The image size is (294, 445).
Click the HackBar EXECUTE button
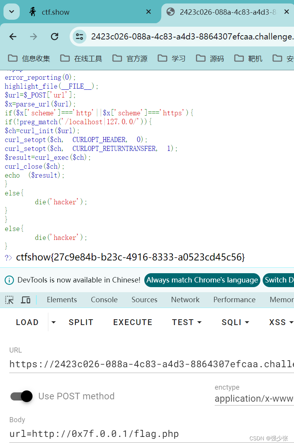click(133, 322)
